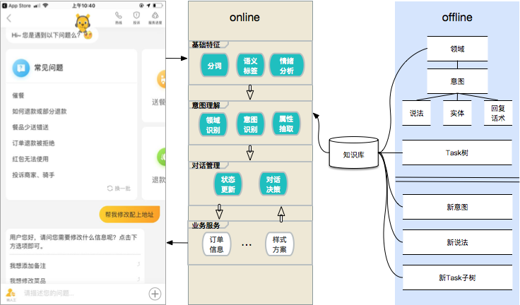
Task: Click the 意图识别 node
Action: 250,124
